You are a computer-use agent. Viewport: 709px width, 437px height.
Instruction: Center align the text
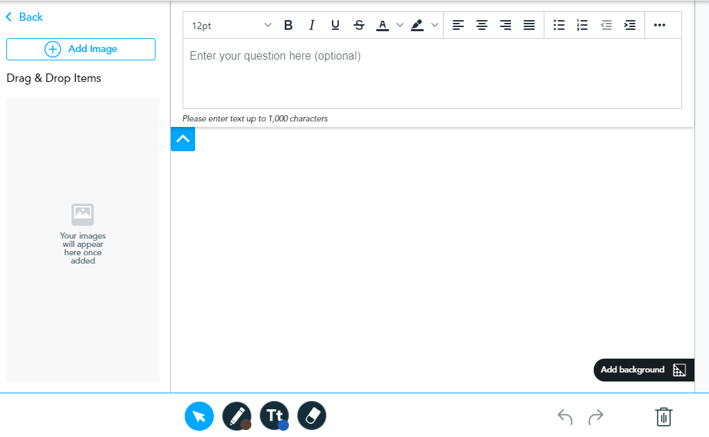tap(482, 25)
